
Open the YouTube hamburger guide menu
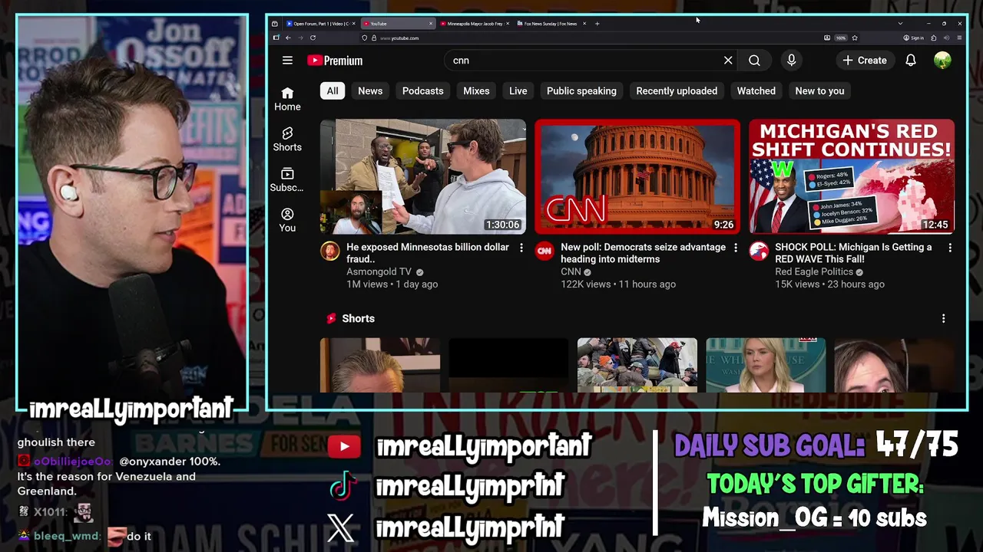287,61
